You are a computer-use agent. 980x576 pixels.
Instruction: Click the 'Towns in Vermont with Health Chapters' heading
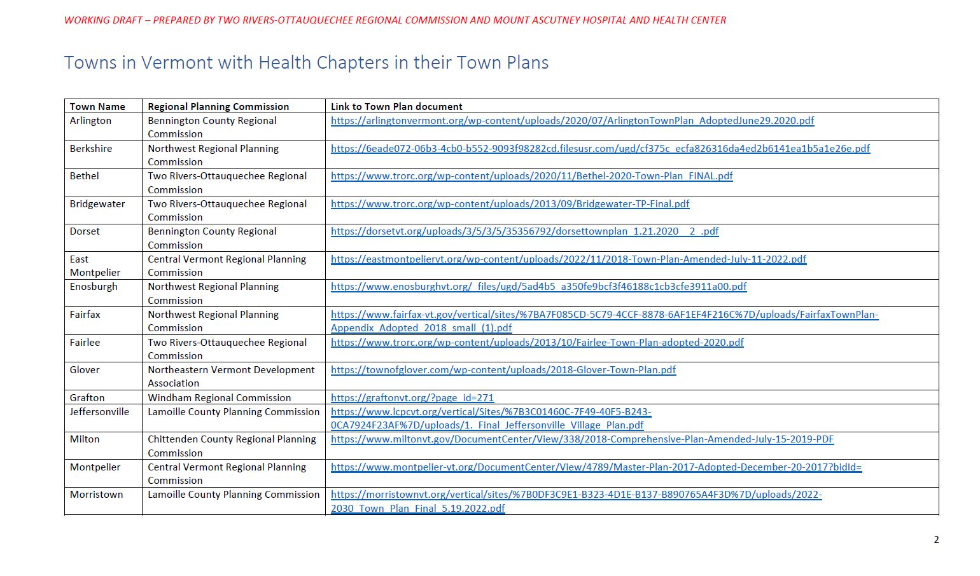[306, 63]
